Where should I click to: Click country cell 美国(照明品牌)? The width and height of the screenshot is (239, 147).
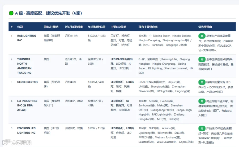[52, 84]
